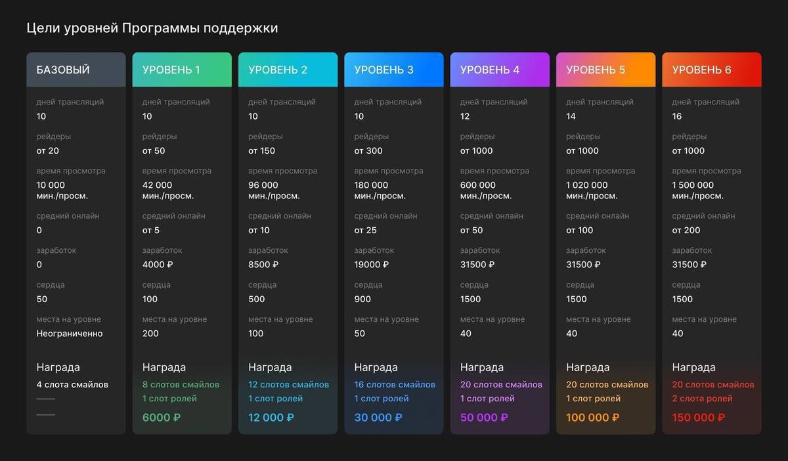Click stream days '12' in Уровень 4
This screenshot has height=461, width=788.
[465, 116]
